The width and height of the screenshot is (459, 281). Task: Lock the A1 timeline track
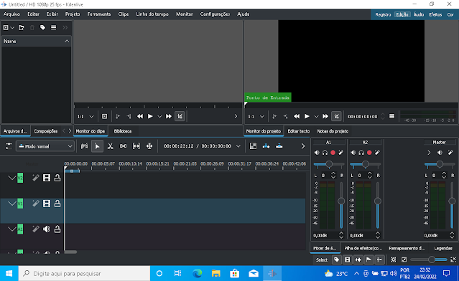tap(57, 229)
